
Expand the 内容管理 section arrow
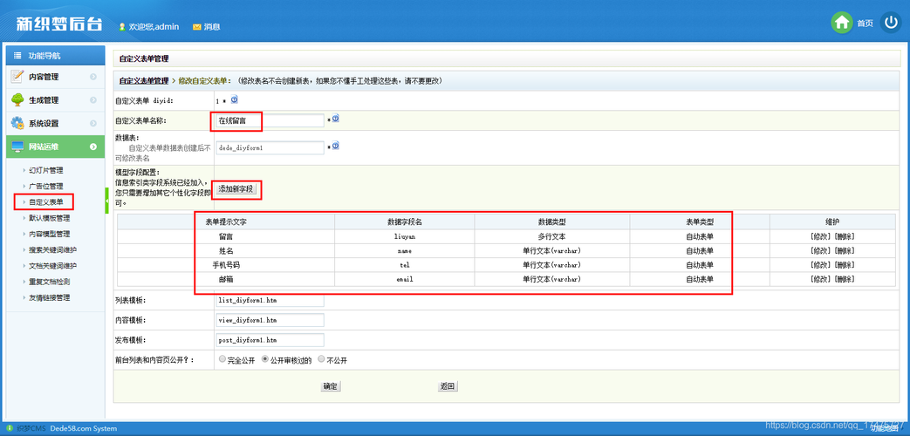pyautogui.click(x=93, y=77)
